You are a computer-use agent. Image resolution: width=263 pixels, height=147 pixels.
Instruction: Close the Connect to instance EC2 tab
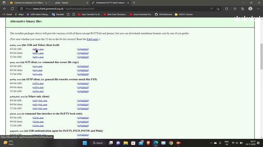coord(46,3)
